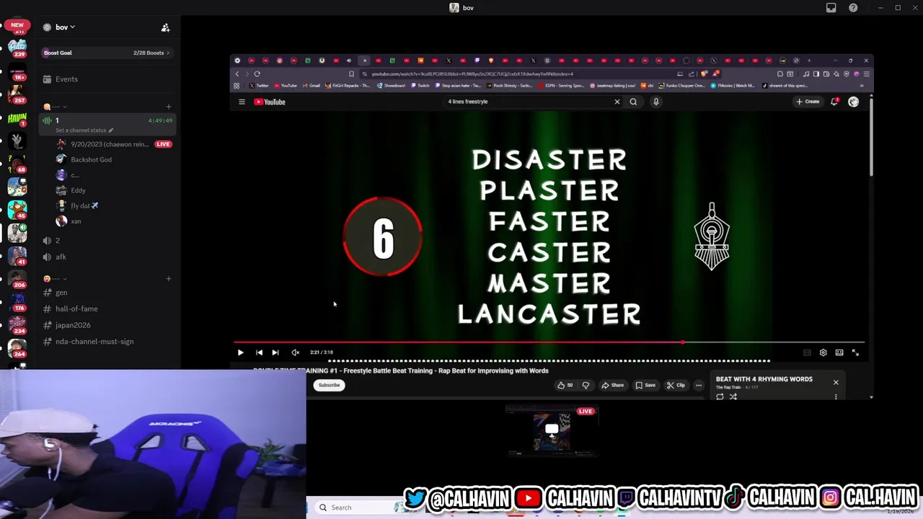Enter fullscreen on YouTube player
The height and width of the screenshot is (519, 923).
pyautogui.click(x=855, y=352)
